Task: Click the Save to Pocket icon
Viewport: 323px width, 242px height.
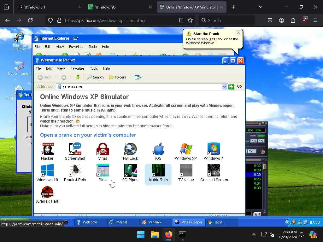Action: point(270,20)
